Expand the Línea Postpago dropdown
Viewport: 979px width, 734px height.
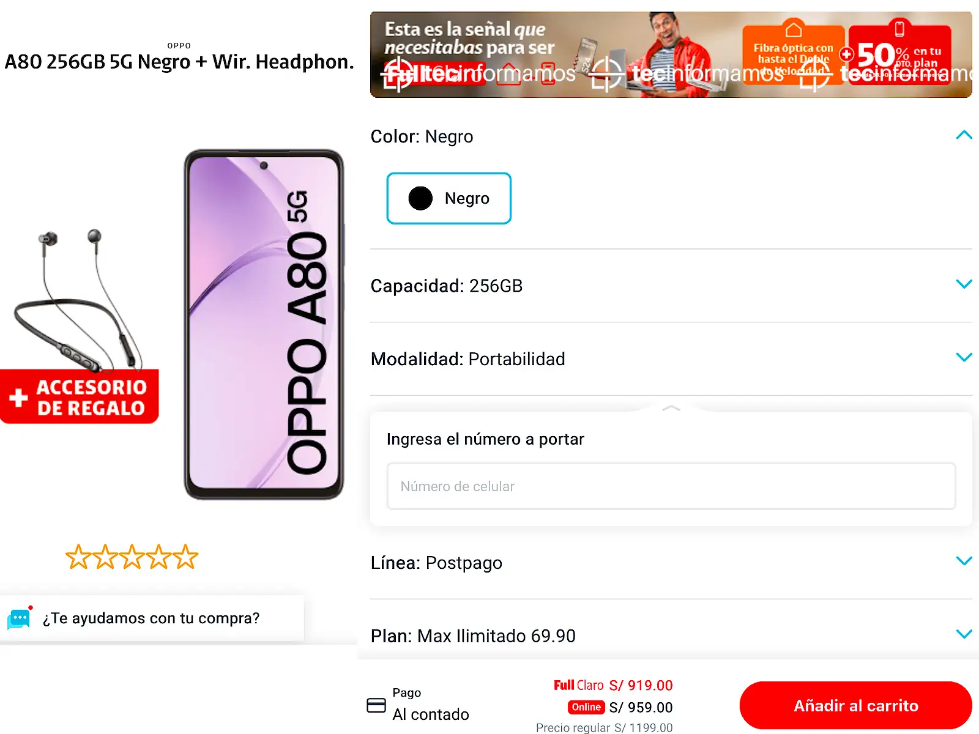(x=671, y=563)
